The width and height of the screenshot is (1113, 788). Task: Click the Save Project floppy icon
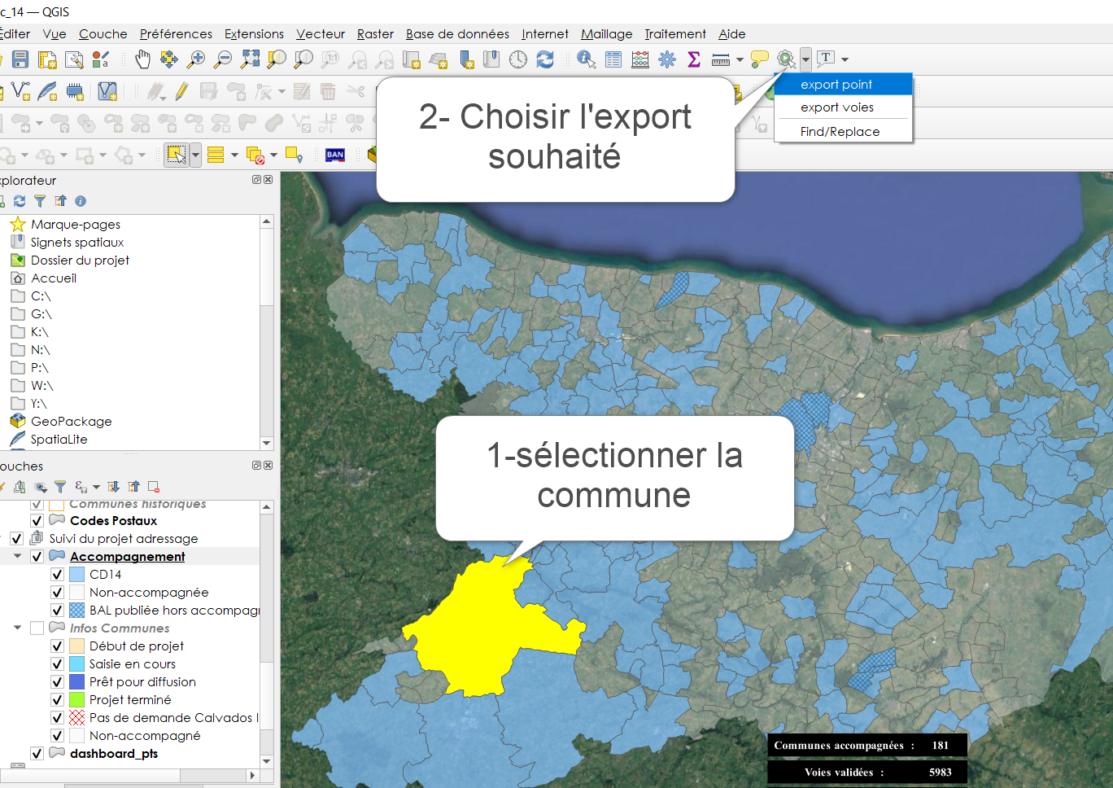pos(20,59)
